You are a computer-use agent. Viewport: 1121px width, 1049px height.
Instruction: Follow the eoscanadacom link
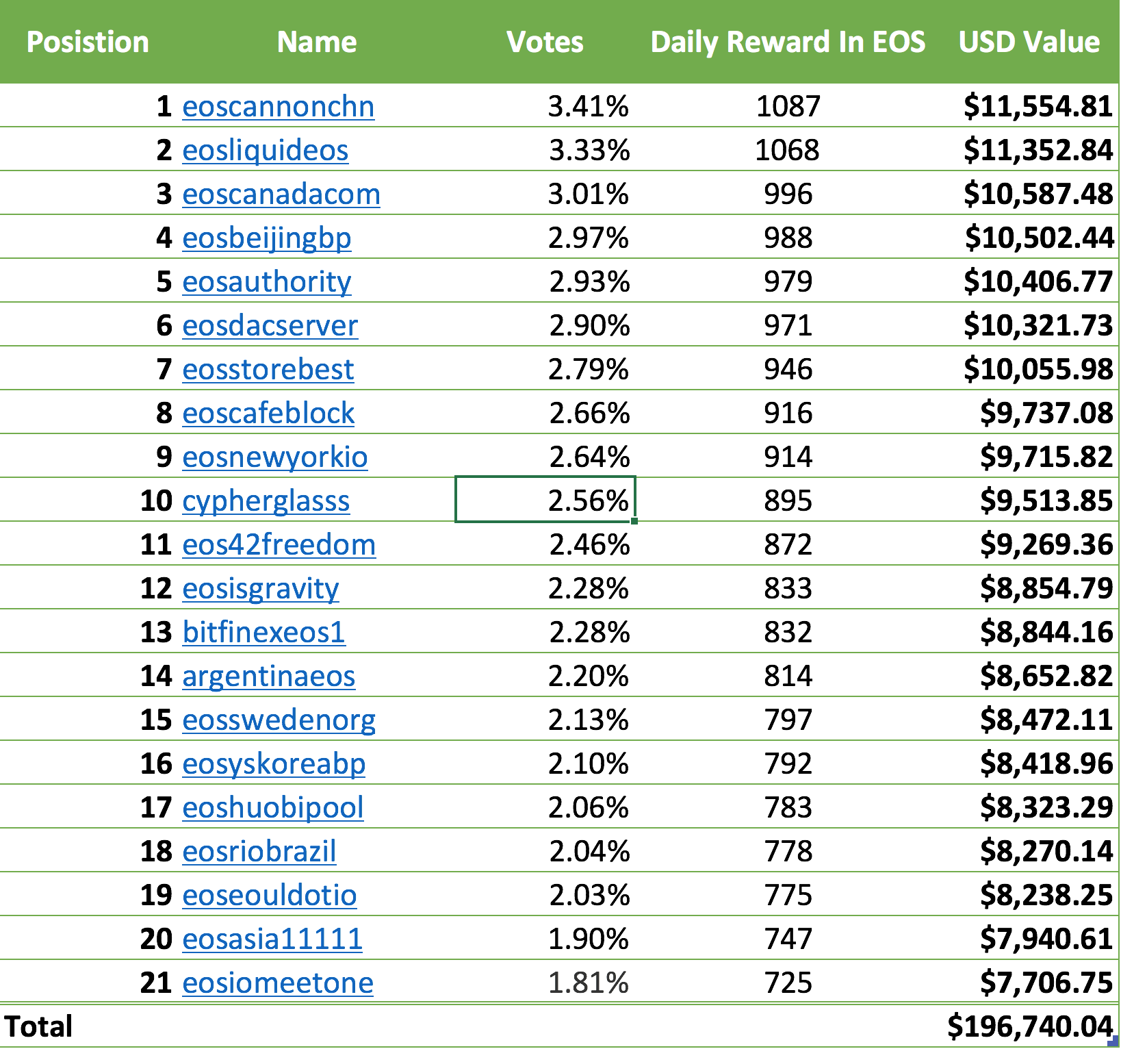point(281,194)
